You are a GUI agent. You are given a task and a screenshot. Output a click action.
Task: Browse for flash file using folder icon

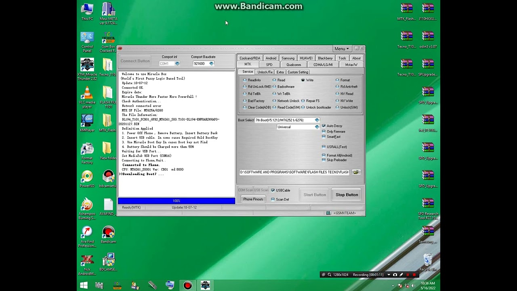356,172
